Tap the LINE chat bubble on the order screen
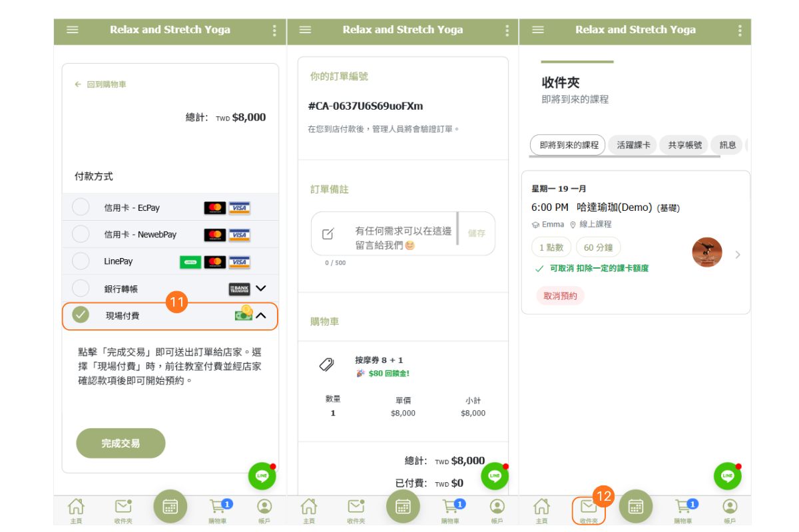 click(495, 475)
